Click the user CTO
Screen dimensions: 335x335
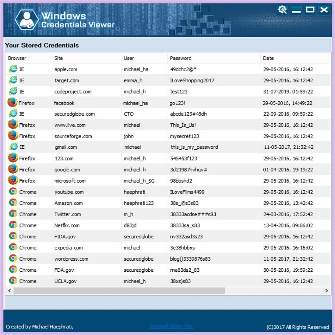[129, 114]
